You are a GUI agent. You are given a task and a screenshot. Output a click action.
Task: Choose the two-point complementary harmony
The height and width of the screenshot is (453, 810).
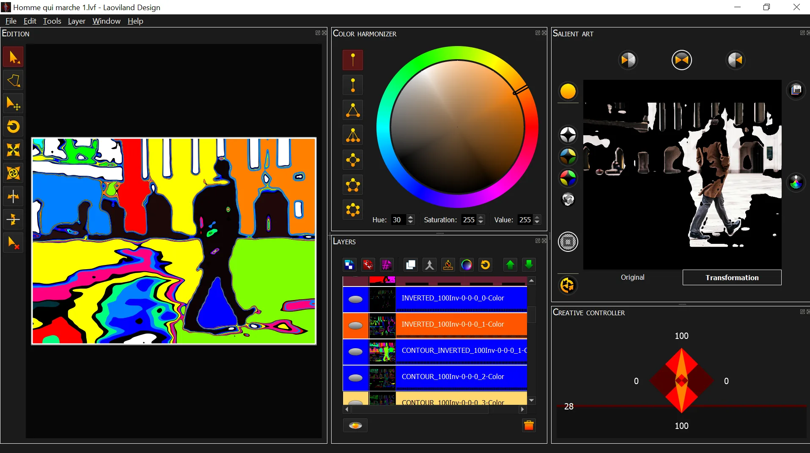click(x=353, y=85)
